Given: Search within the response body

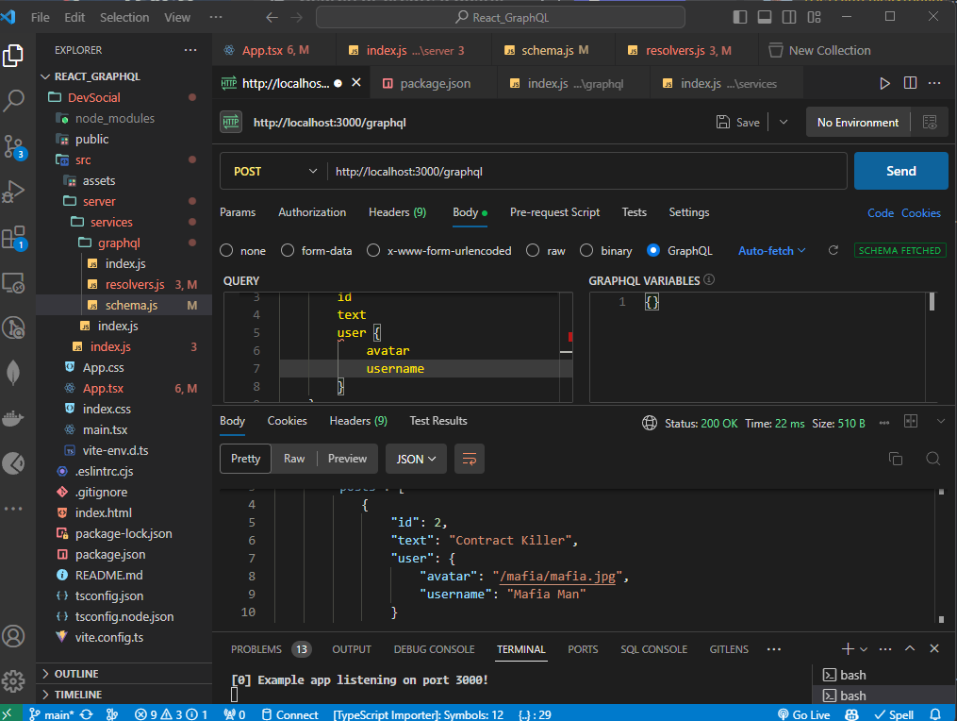Looking at the screenshot, I should coord(932,459).
